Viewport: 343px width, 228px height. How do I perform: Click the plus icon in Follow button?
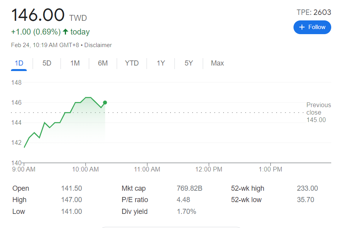click(302, 27)
